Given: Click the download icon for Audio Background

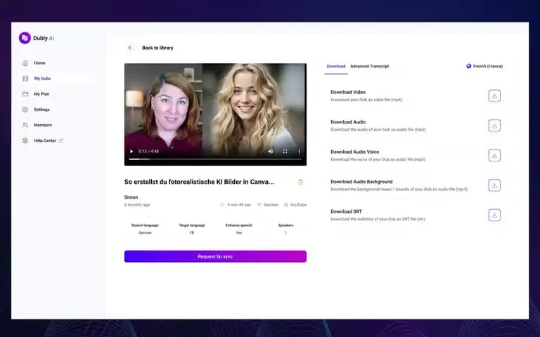Looking at the screenshot, I should pos(494,185).
